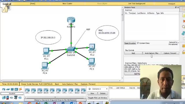
Task: Open the Scenario 0 dropdown
Action: (100, 89)
